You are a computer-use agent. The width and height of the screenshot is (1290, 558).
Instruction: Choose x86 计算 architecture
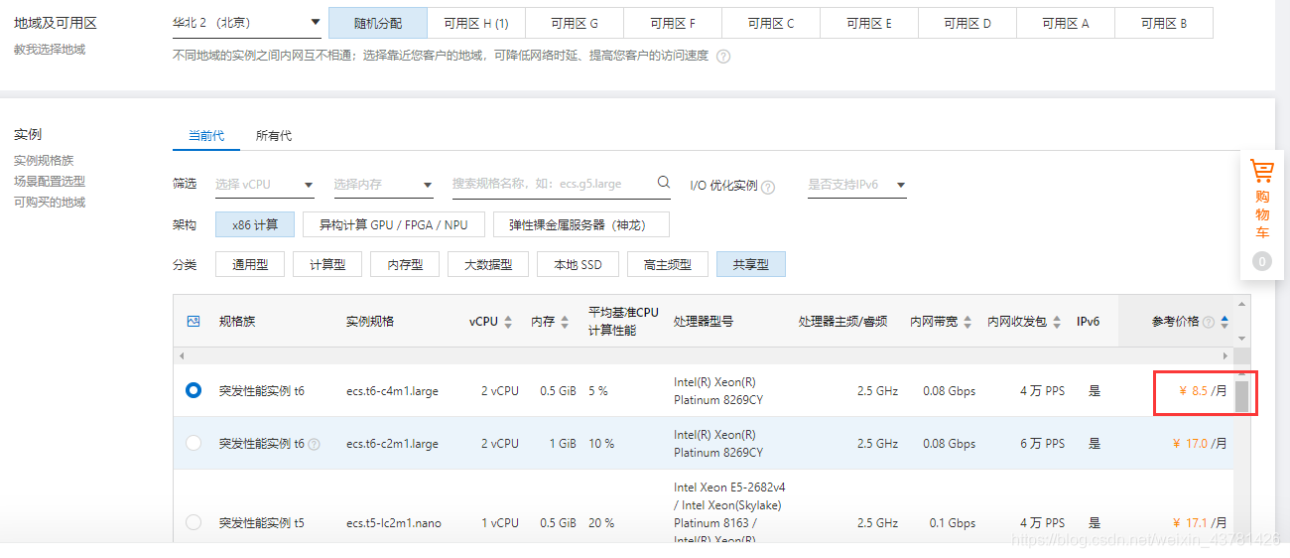point(255,224)
